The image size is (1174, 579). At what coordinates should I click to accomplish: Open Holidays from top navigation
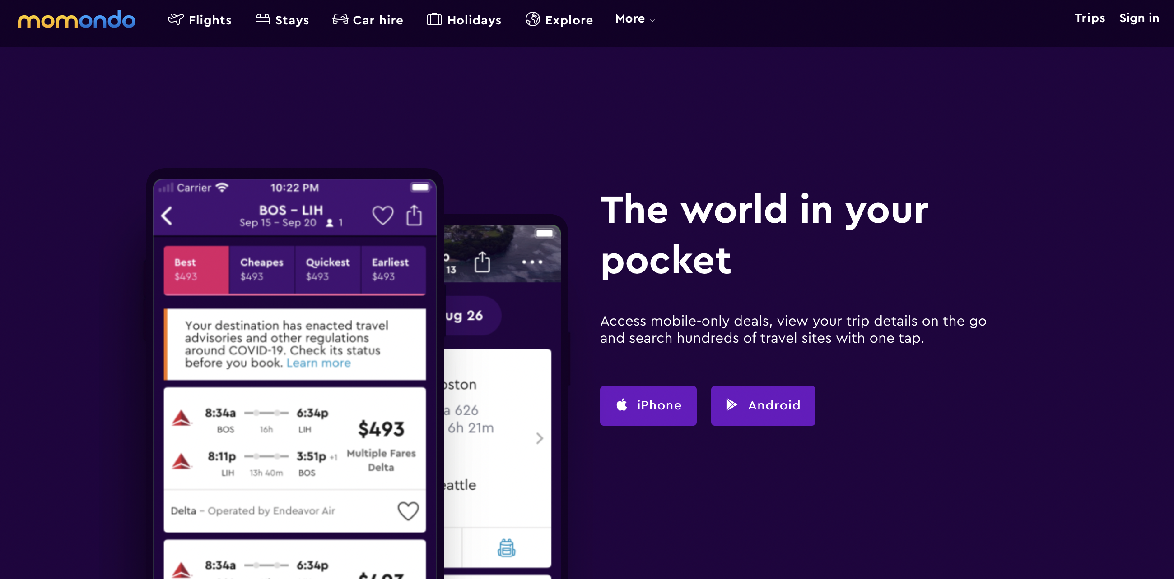tap(464, 19)
